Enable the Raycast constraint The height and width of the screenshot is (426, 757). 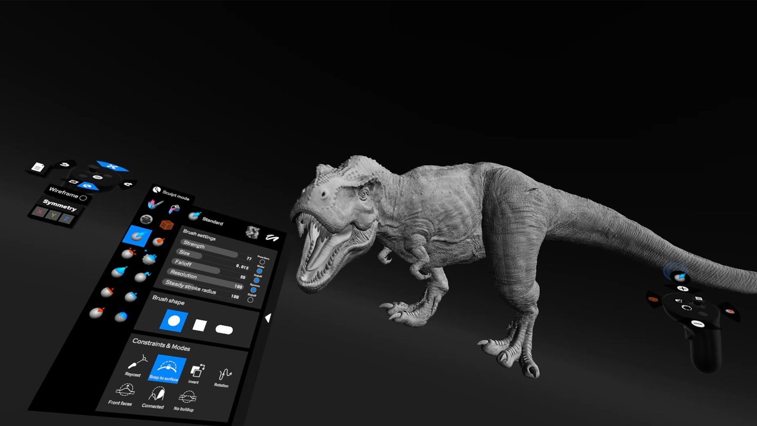click(x=134, y=364)
